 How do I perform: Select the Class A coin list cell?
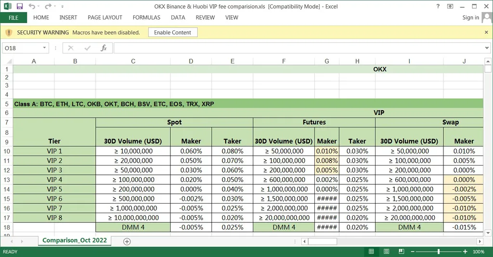click(248, 103)
